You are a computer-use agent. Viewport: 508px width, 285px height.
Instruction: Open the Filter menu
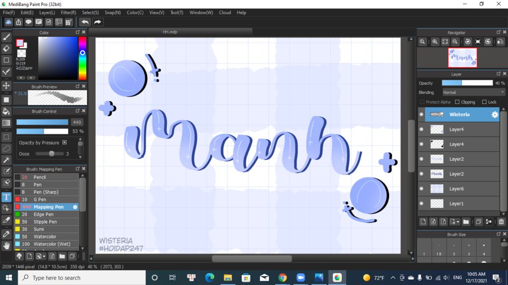68,12
